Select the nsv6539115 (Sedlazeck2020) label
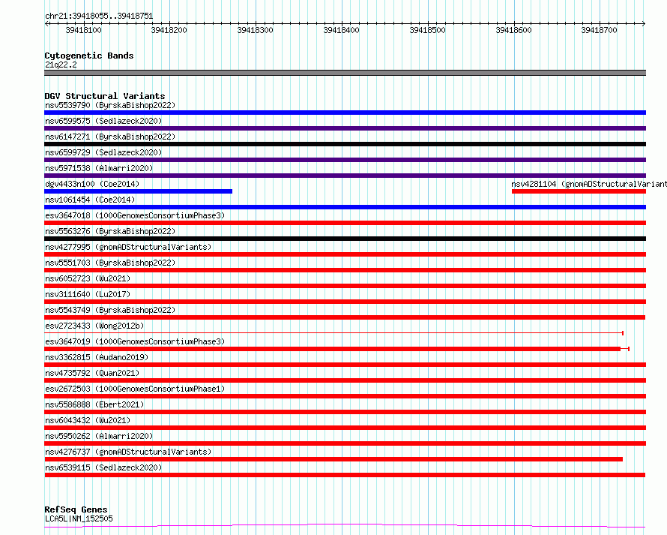 click(x=103, y=467)
